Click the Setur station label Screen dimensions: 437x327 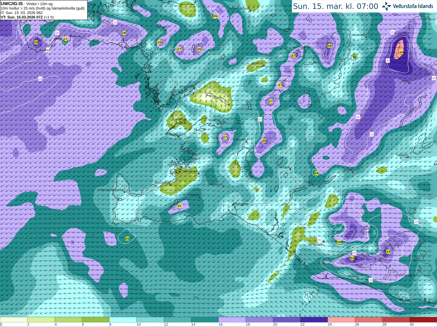click(x=405, y=81)
